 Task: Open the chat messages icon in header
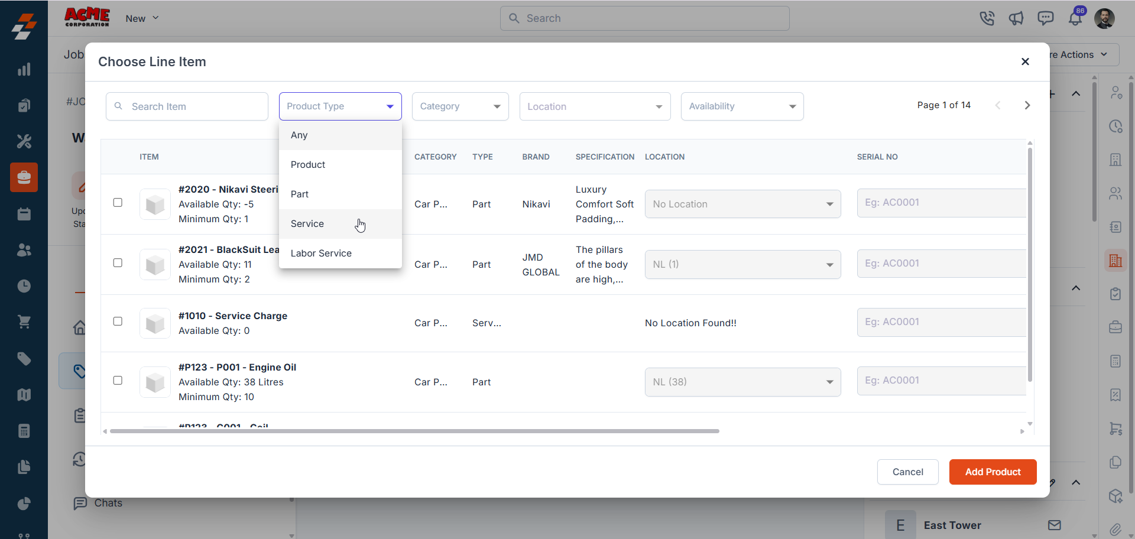(1046, 18)
